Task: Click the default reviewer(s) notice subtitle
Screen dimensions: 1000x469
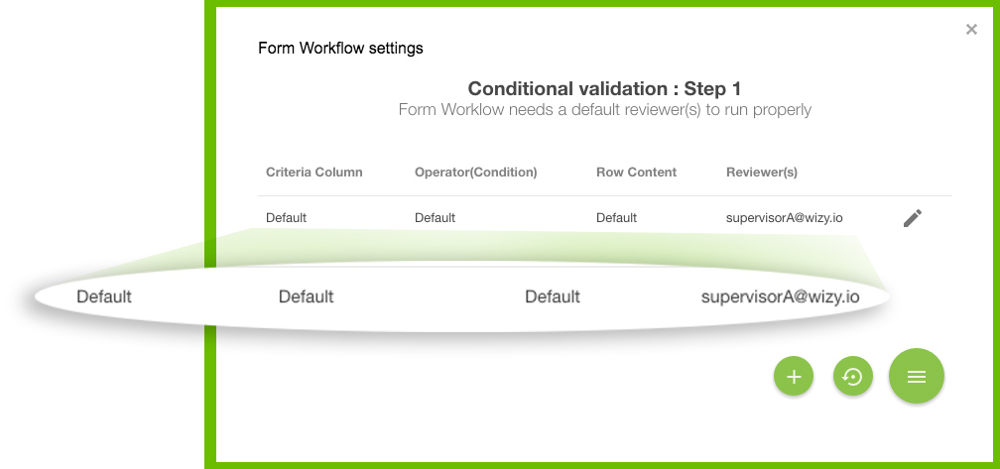Action: pos(604,110)
